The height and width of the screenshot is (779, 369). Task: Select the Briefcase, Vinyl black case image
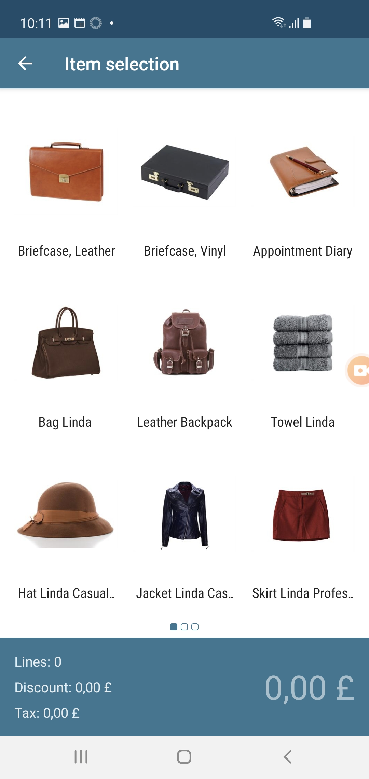[185, 172]
